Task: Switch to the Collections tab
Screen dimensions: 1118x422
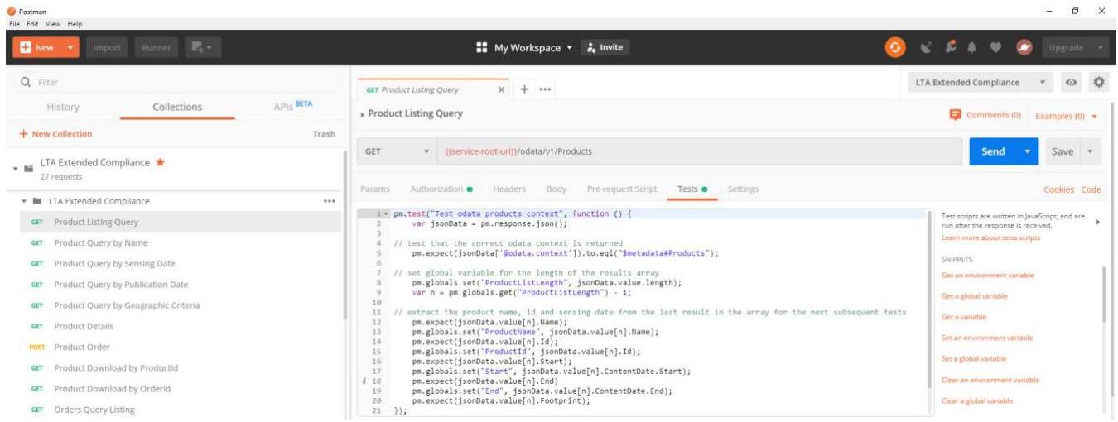Action: click(x=177, y=107)
